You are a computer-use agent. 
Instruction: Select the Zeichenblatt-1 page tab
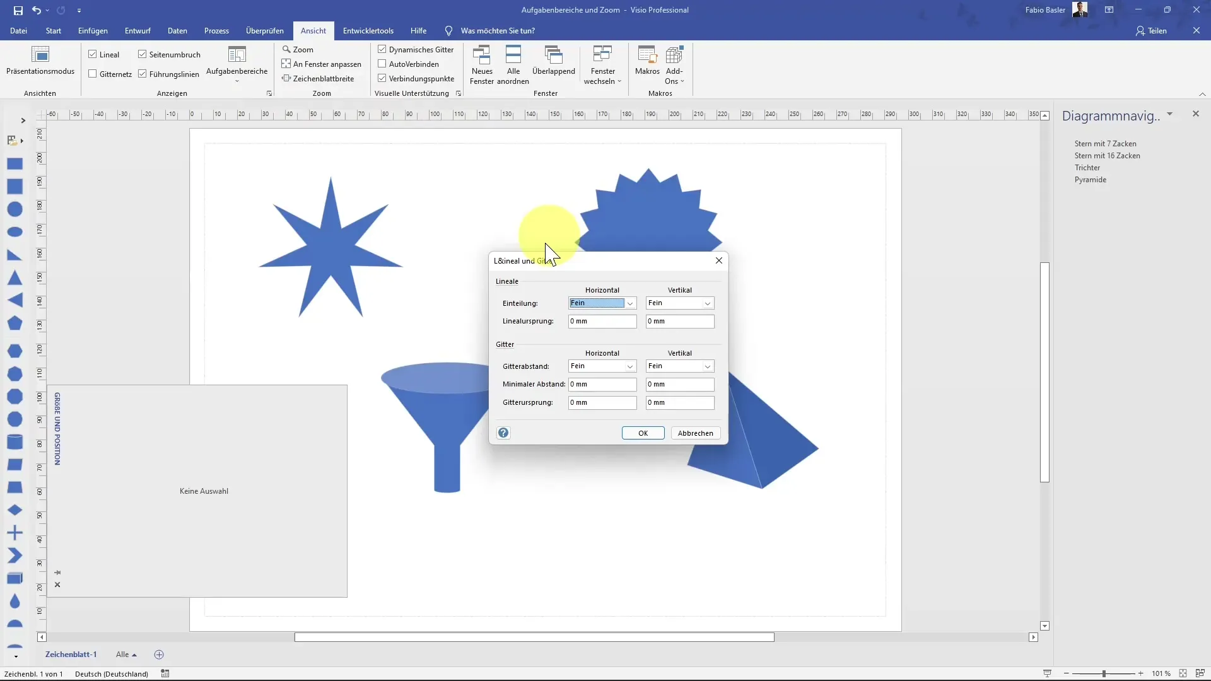click(71, 655)
